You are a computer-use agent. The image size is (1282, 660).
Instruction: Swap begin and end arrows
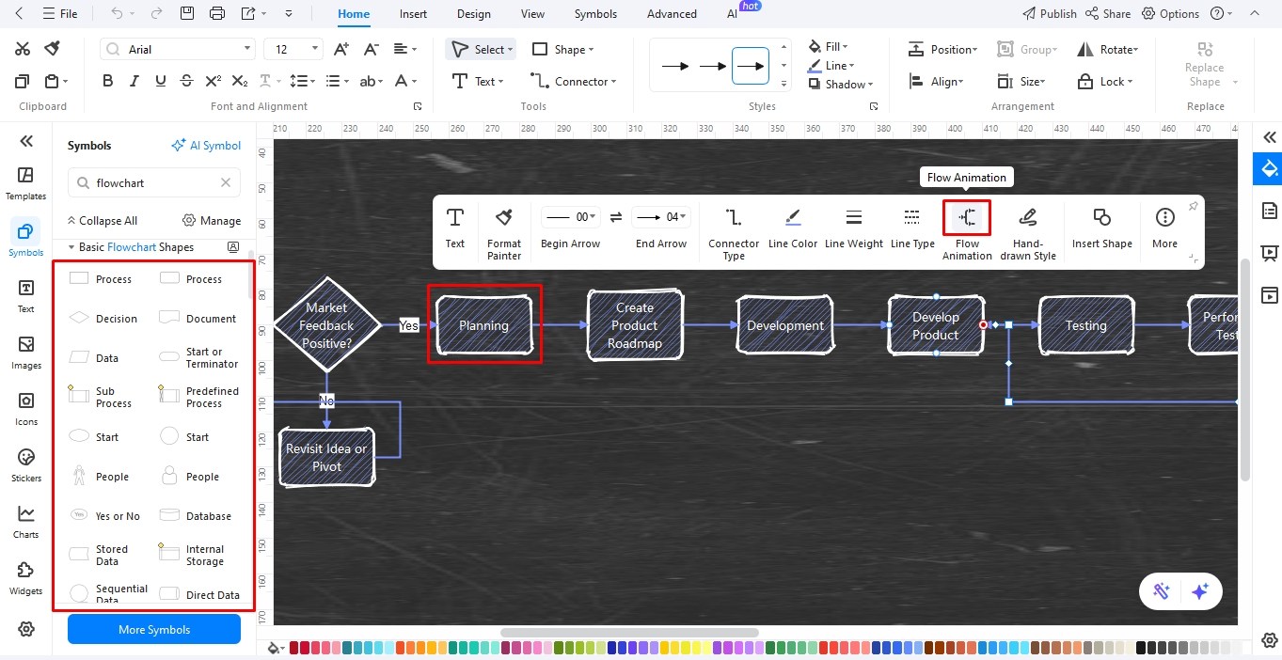pyautogui.click(x=616, y=217)
